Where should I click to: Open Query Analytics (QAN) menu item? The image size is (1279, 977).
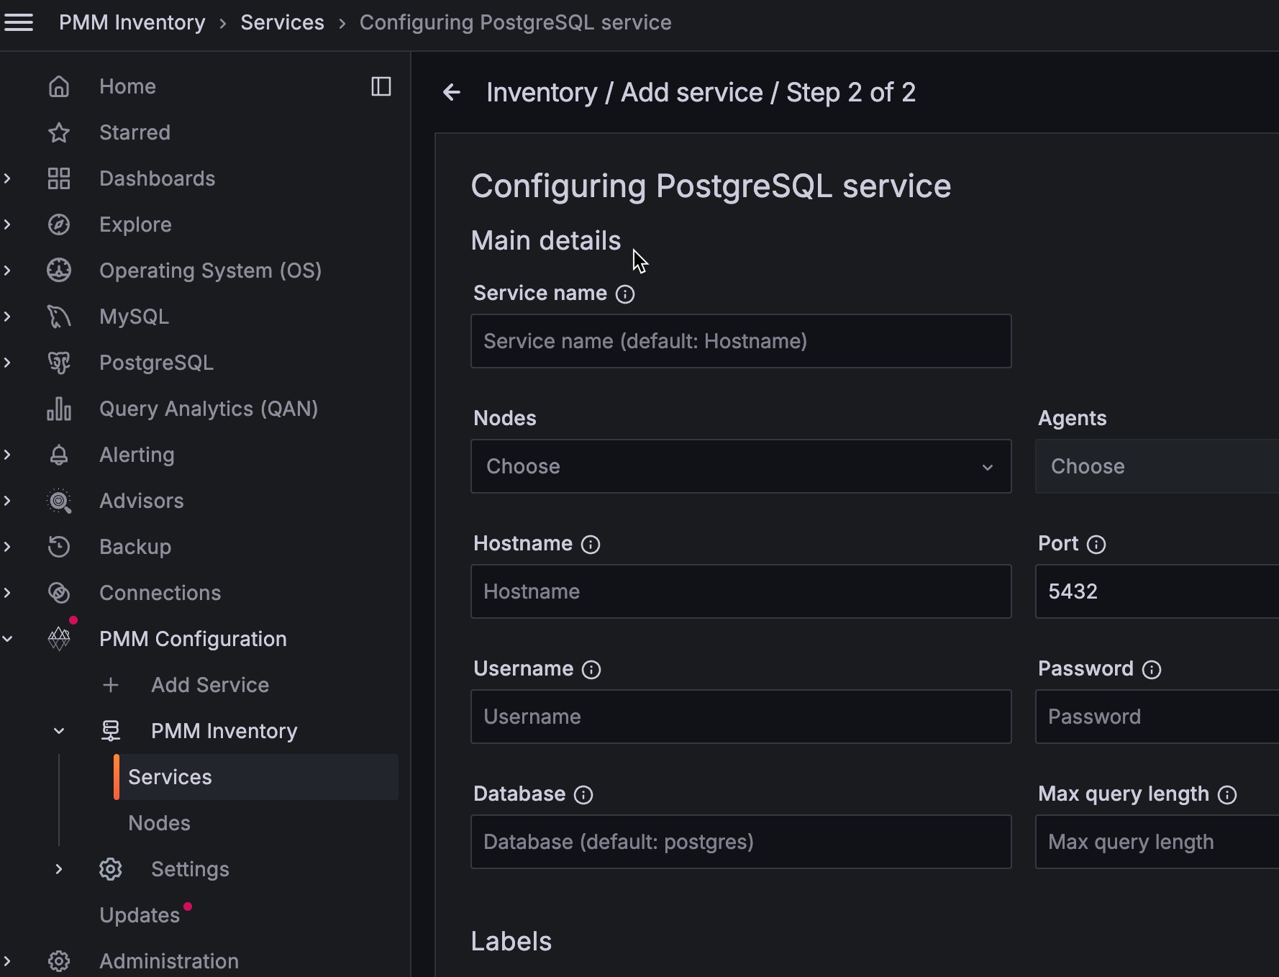pos(209,409)
